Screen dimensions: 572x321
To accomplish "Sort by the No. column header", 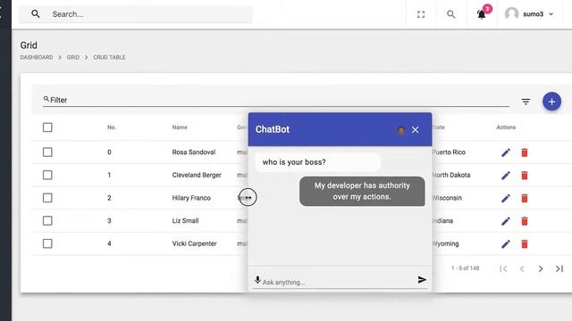I will tap(111, 128).
